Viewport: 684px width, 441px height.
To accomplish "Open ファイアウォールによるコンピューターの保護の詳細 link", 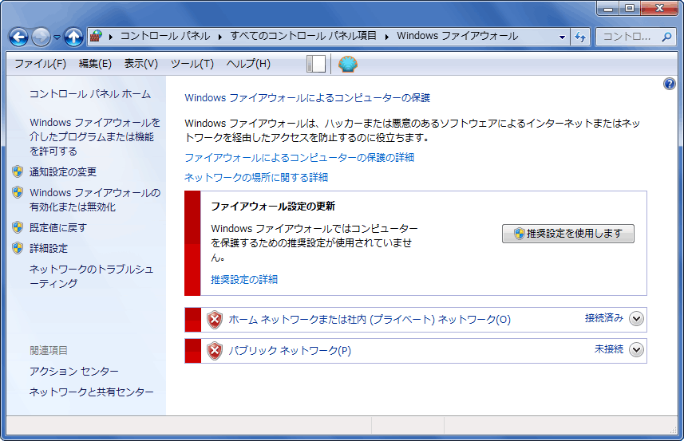I will pos(299,157).
